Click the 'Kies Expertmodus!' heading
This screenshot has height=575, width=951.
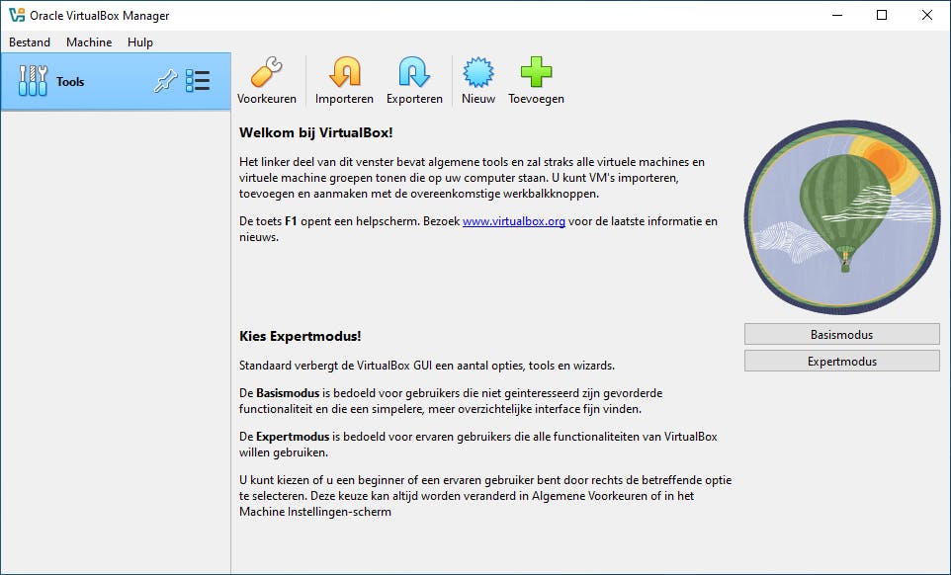pos(301,336)
